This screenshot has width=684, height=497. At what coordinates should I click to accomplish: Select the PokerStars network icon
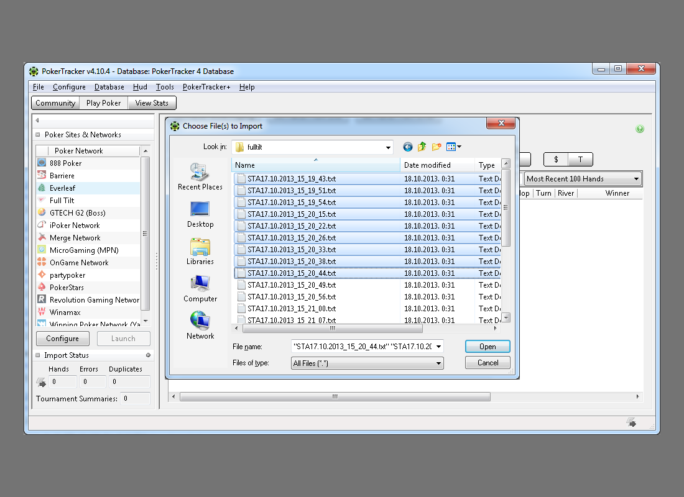pyautogui.click(x=42, y=288)
